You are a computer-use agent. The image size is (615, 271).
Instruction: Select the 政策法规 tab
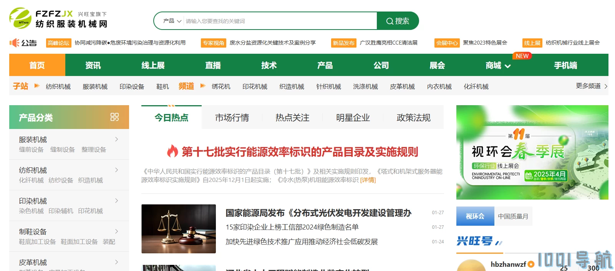413,117
